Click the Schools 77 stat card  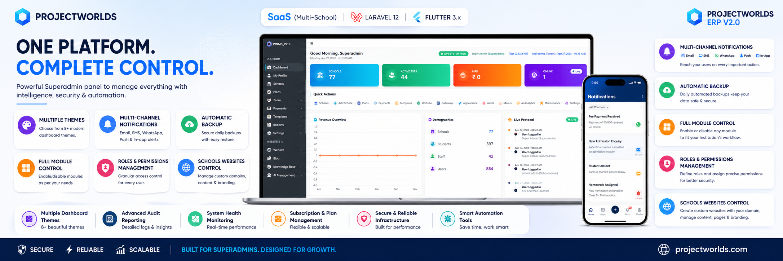point(344,75)
